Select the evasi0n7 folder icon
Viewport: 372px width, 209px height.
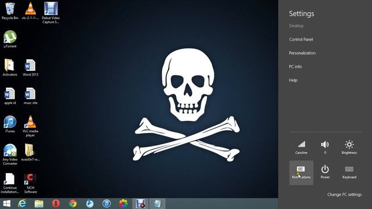coord(30,152)
